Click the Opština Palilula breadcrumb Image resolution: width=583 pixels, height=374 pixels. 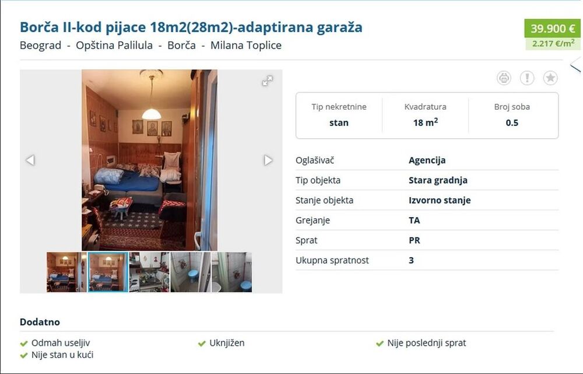coord(114,46)
